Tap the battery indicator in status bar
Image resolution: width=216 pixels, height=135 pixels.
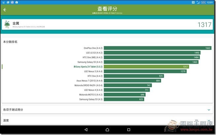point(203,2)
